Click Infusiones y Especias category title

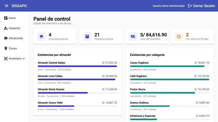143,116
